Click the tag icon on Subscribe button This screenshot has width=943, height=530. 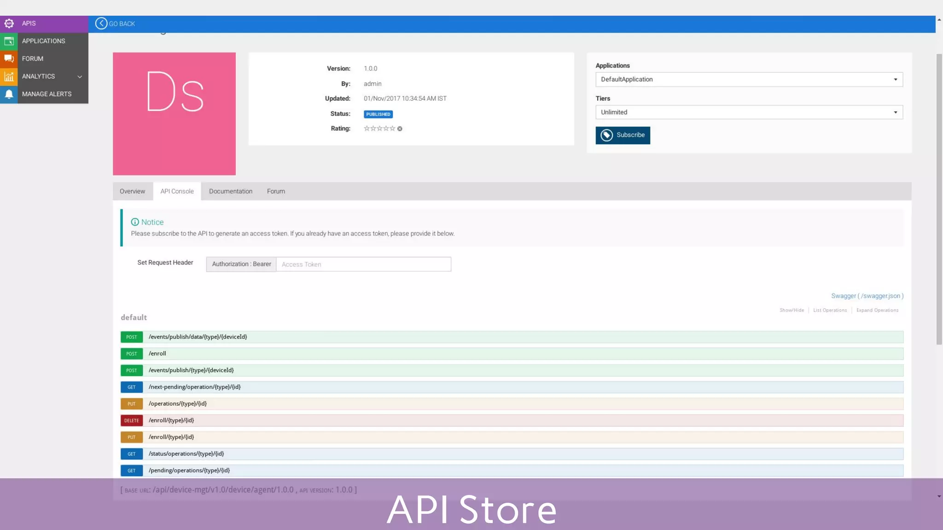click(x=606, y=135)
